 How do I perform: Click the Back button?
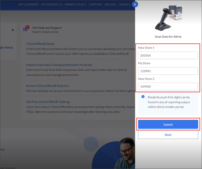[168, 135]
